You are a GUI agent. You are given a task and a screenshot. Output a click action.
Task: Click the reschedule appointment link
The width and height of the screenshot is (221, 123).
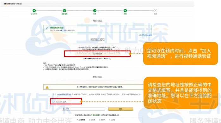click(109, 58)
